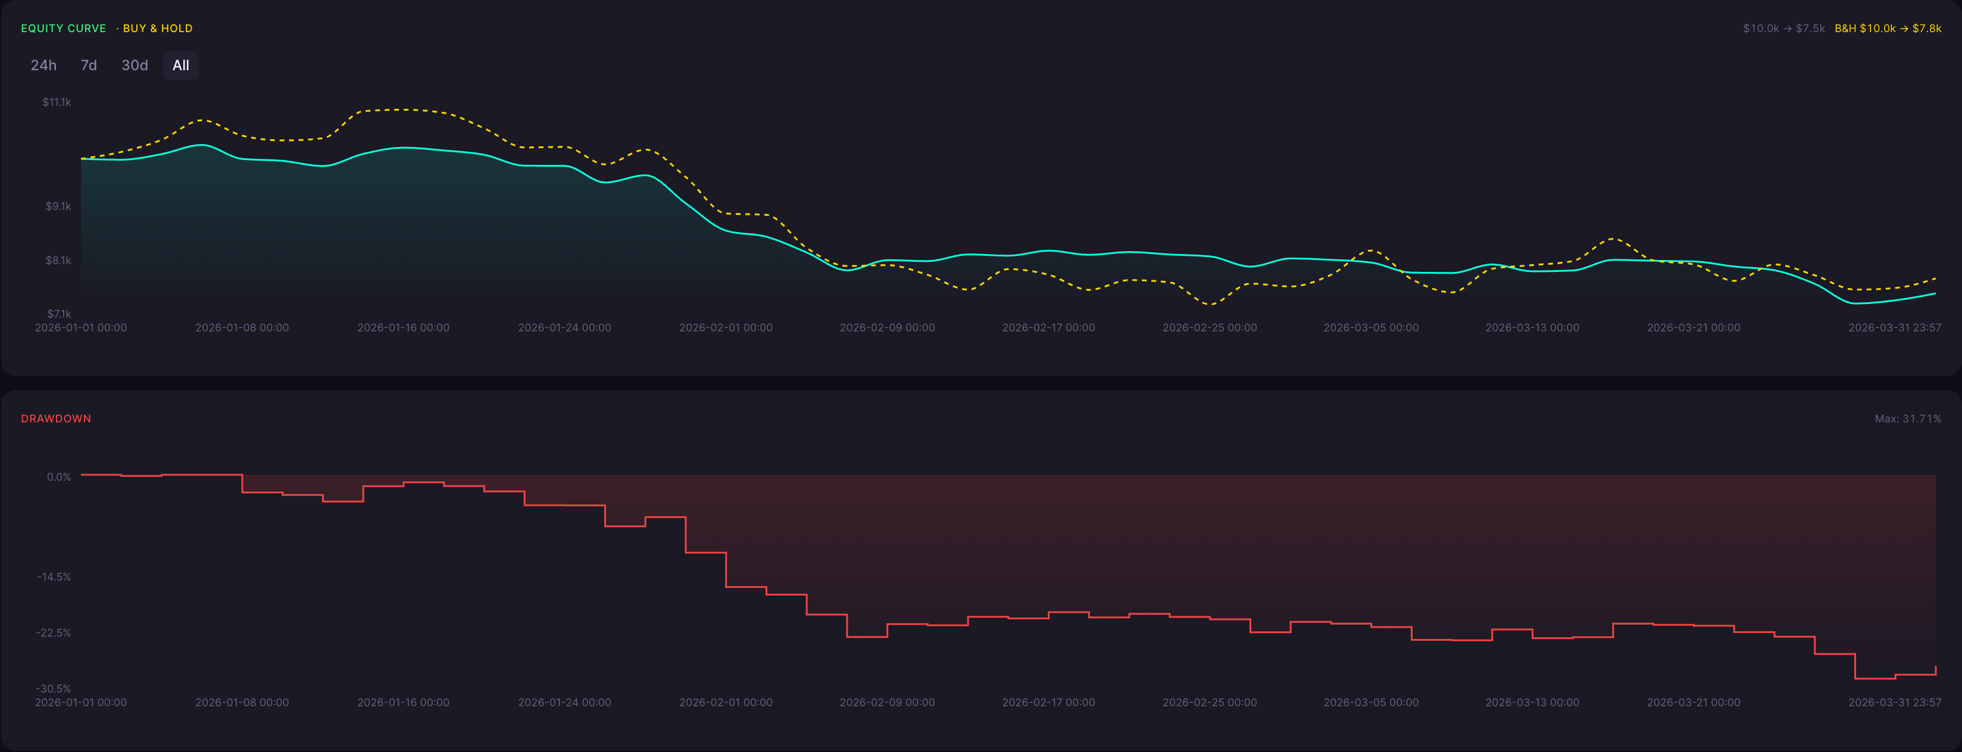Viewport: 1962px width, 752px height.
Task: Click drawdown chart date 2026-02-25 00:00
Action: click(1210, 703)
